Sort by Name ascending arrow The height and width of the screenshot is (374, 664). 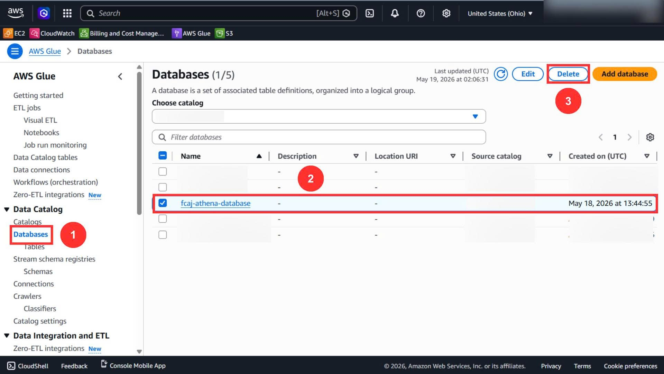259,156
